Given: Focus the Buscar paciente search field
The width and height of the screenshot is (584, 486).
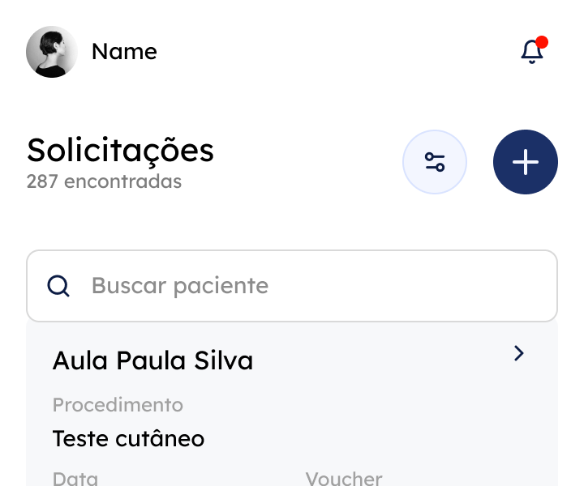Looking at the screenshot, I should (x=308, y=286).
